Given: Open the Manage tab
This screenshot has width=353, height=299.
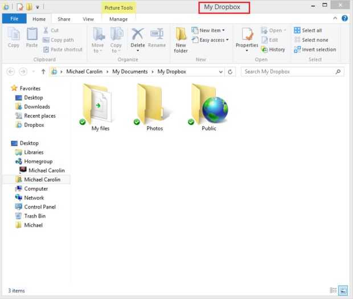Looking at the screenshot, I should point(118,19).
